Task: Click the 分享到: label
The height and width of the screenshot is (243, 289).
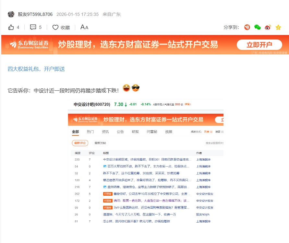Action: (x=231, y=28)
